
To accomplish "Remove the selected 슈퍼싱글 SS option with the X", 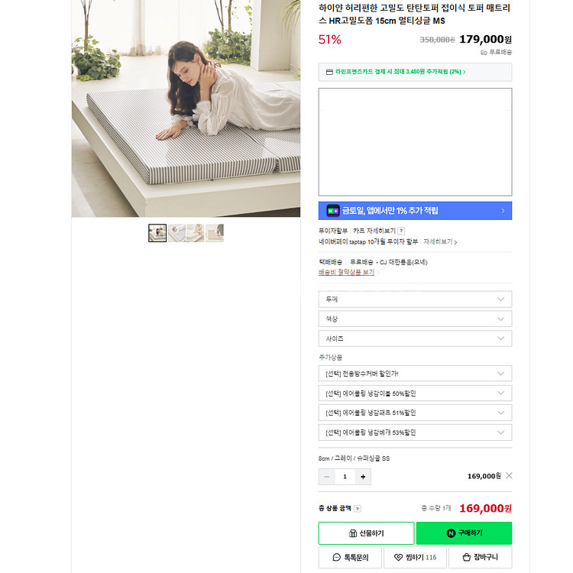I will pos(509,476).
